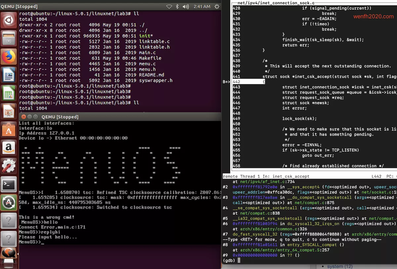Switch to Terminal from the dock
The width and height of the screenshot is (397, 269).
click(x=9, y=184)
